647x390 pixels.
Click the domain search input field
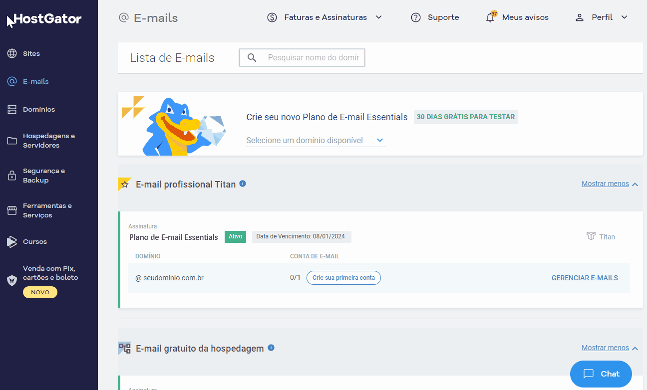click(302, 58)
